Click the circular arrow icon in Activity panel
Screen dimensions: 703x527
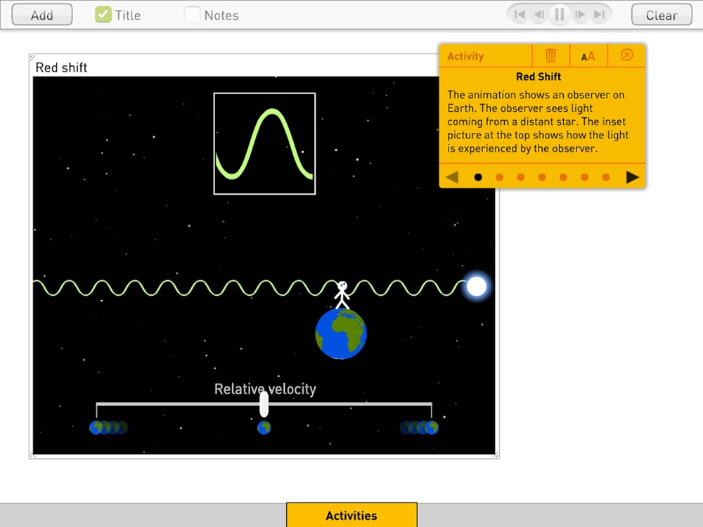(626, 55)
